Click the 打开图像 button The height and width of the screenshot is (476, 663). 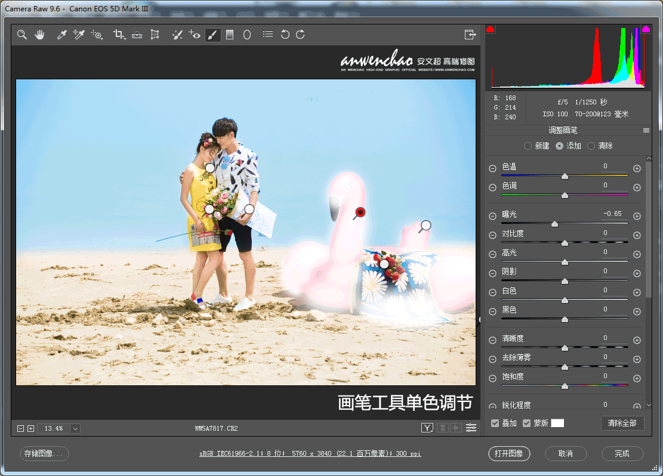tap(509, 453)
